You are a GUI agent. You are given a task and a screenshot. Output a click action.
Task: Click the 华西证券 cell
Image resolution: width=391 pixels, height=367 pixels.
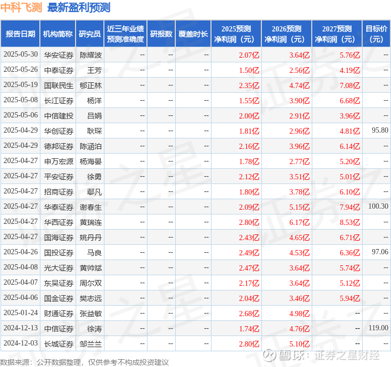click(59, 222)
